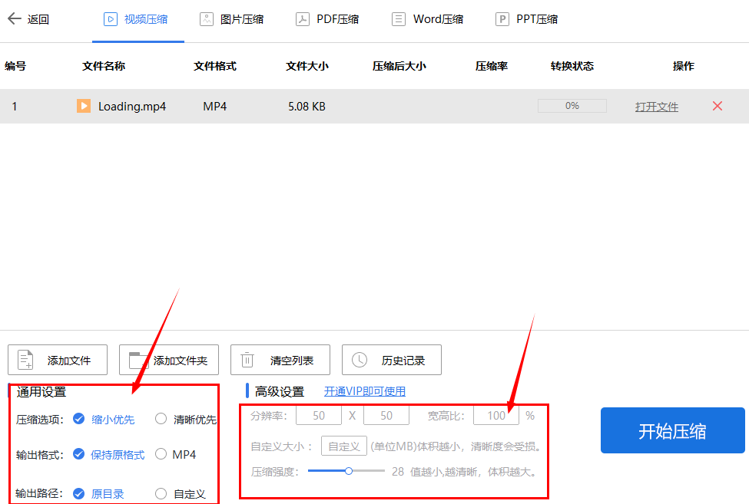Click the 5.08 KB file size cell
The height and width of the screenshot is (504, 749).
[x=307, y=107]
